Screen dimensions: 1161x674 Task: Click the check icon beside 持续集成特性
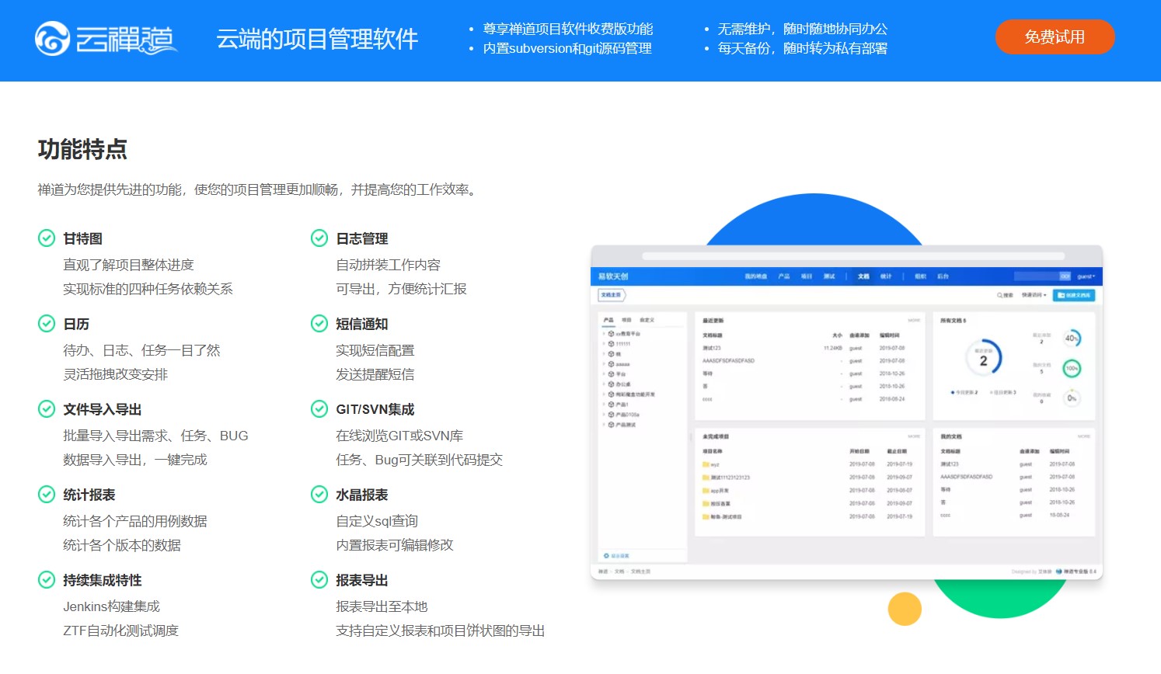47,580
